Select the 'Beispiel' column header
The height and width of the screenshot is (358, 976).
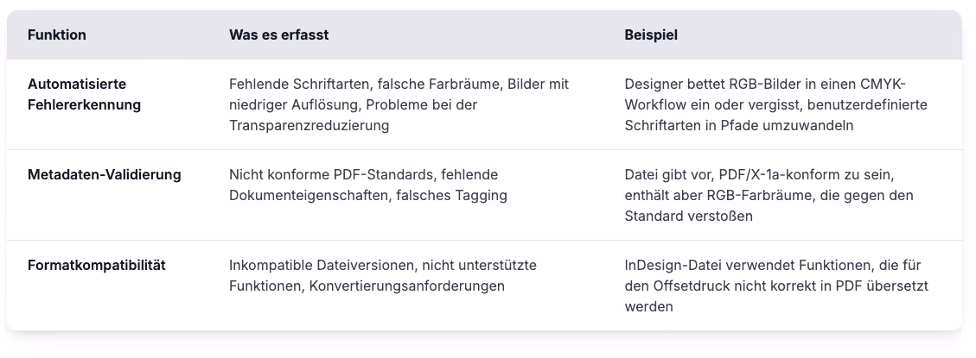[651, 35]
